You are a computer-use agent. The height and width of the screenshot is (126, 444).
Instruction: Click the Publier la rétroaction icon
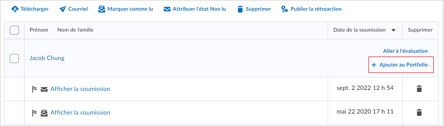[284, 9]
